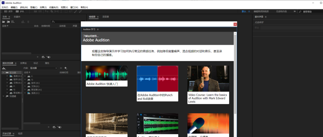Viewport: 323px width, 137px height.
Task: Click the 搜索帮助 search field
Action: click(x=311, y=12)
